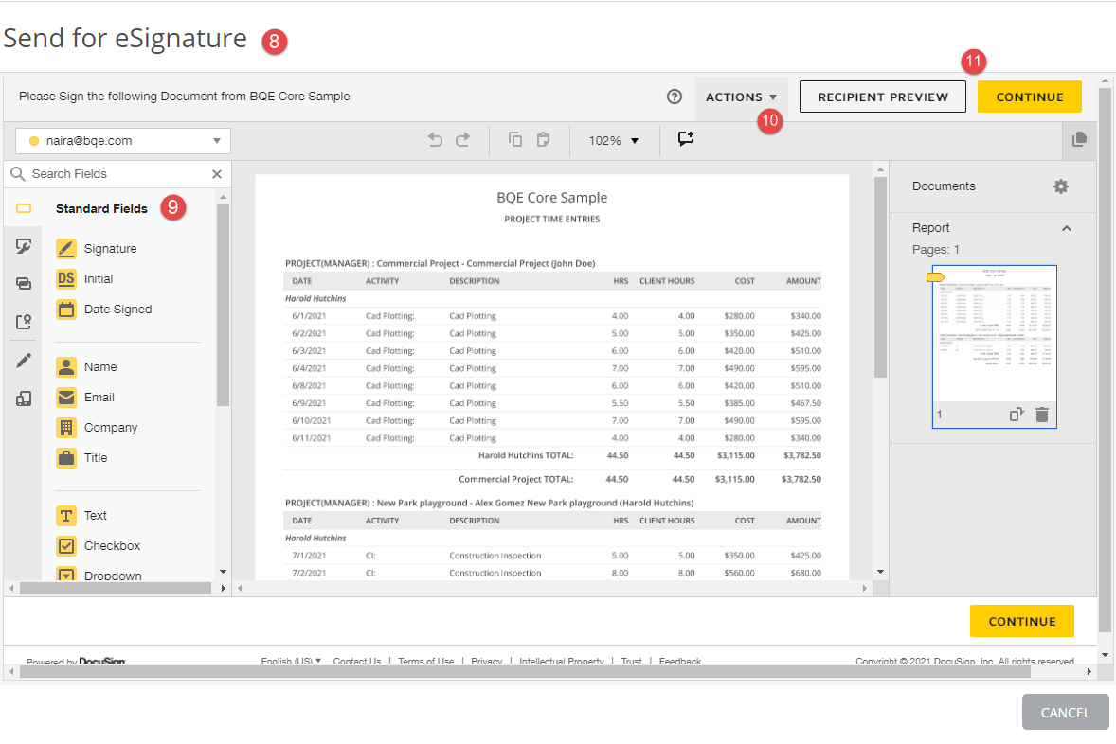Click the Documents panel heading
The height and width of the screenshot is (744, 1116).
944,186
